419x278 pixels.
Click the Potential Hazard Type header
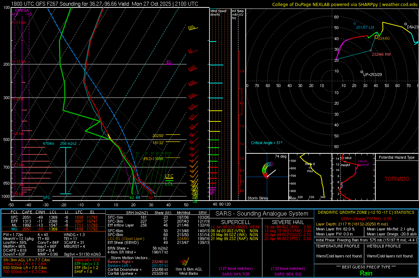click(x=397, y=157)
